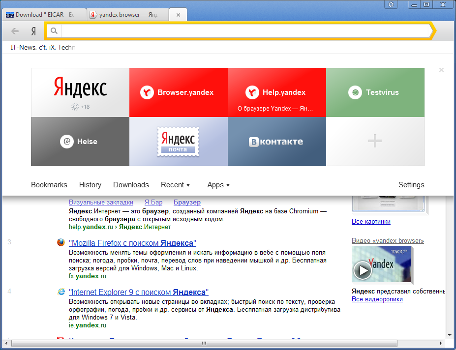Open the Яндекс почта tile
Screen dimensions: 456x350
point(179,142)
